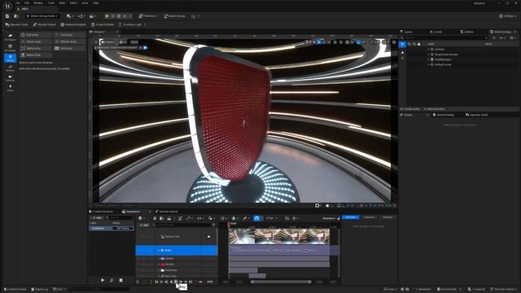Click Add track button in sequencer
The height and width of the screenshot is (293, 521).
[x=144, y=225]
